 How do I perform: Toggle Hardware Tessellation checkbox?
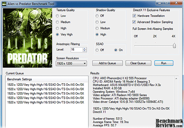point(134,16)
